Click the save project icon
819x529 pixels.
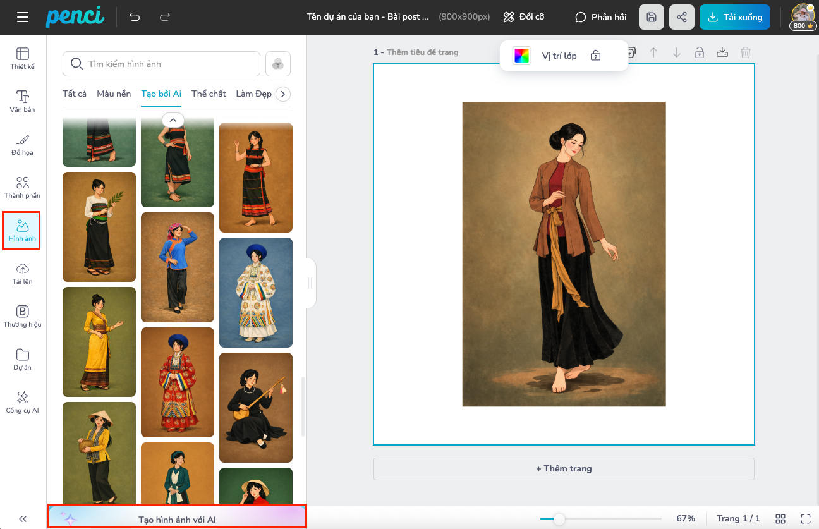[x=652, y=17]
